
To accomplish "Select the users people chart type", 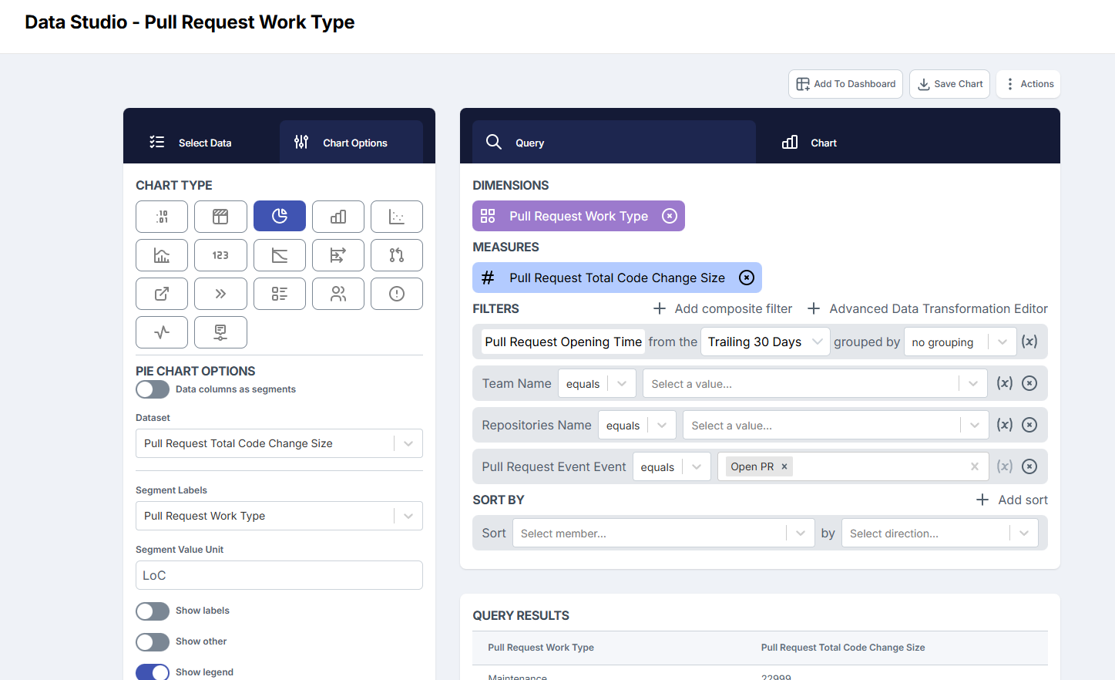I will [x=338, y=294].
